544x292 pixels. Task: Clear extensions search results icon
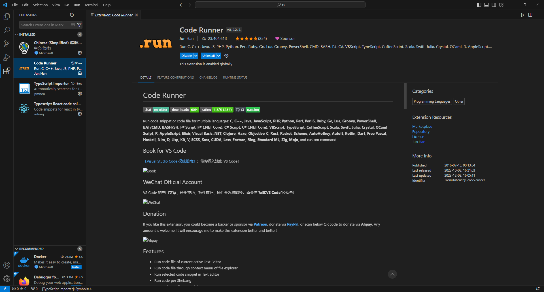pyautogui.click(x=73, y=25)
